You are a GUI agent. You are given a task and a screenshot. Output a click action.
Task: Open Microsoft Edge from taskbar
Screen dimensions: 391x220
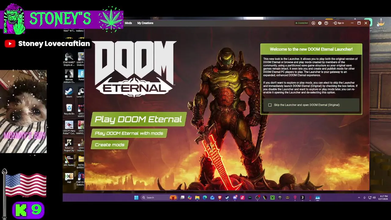[205, 198]
